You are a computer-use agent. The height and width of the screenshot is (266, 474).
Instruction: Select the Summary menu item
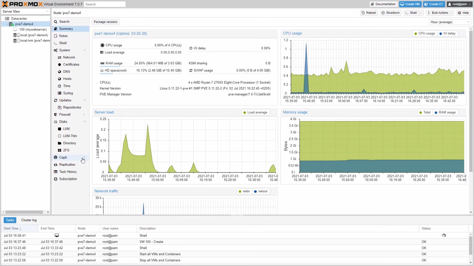tap(66, 29)
